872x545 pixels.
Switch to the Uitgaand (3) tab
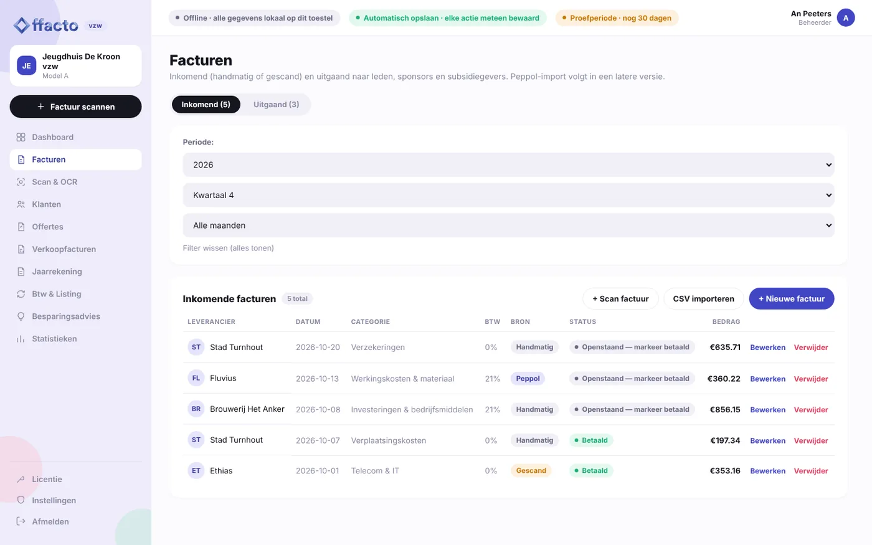tap(276, 105)
